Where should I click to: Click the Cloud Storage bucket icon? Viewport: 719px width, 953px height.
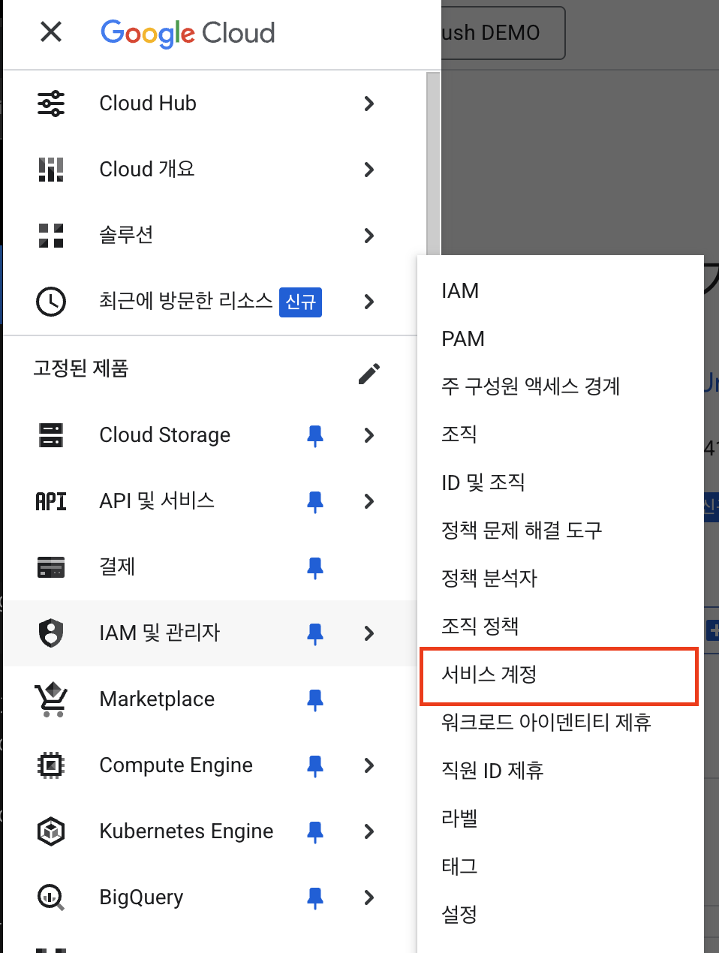51,435
